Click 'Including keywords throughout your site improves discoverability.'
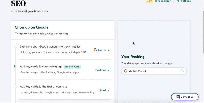This screenshot has width=204, height=103. point(57,92)
